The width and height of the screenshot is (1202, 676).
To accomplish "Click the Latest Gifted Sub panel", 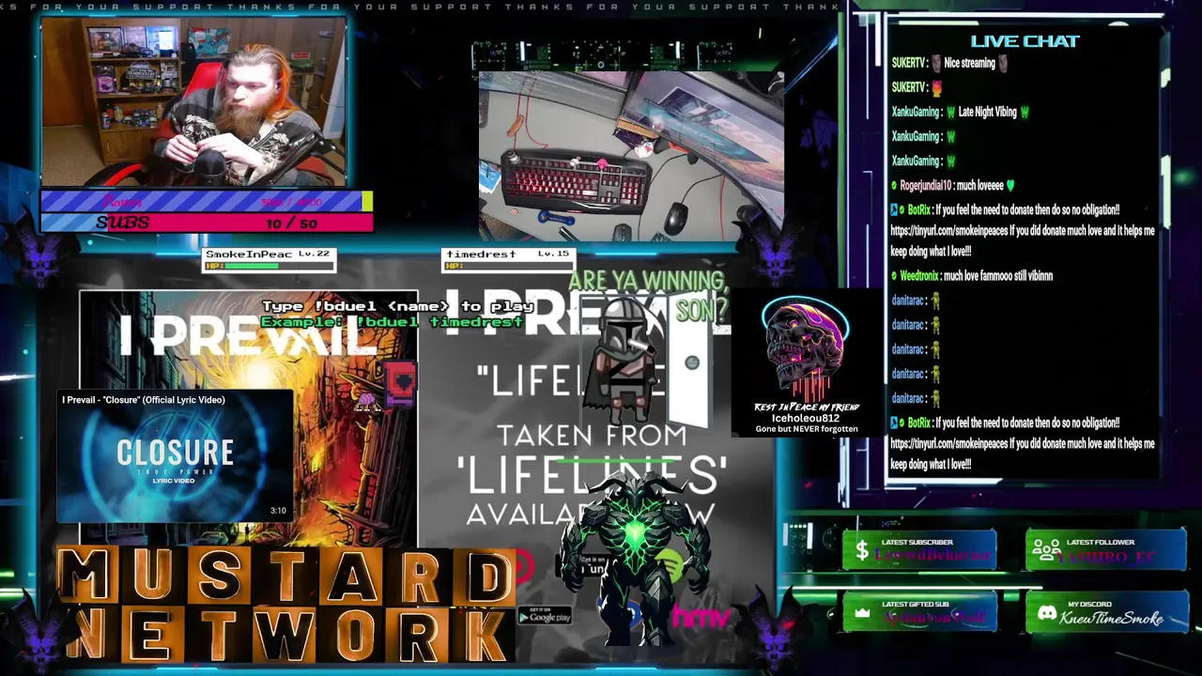I will (x=919, y=613).
